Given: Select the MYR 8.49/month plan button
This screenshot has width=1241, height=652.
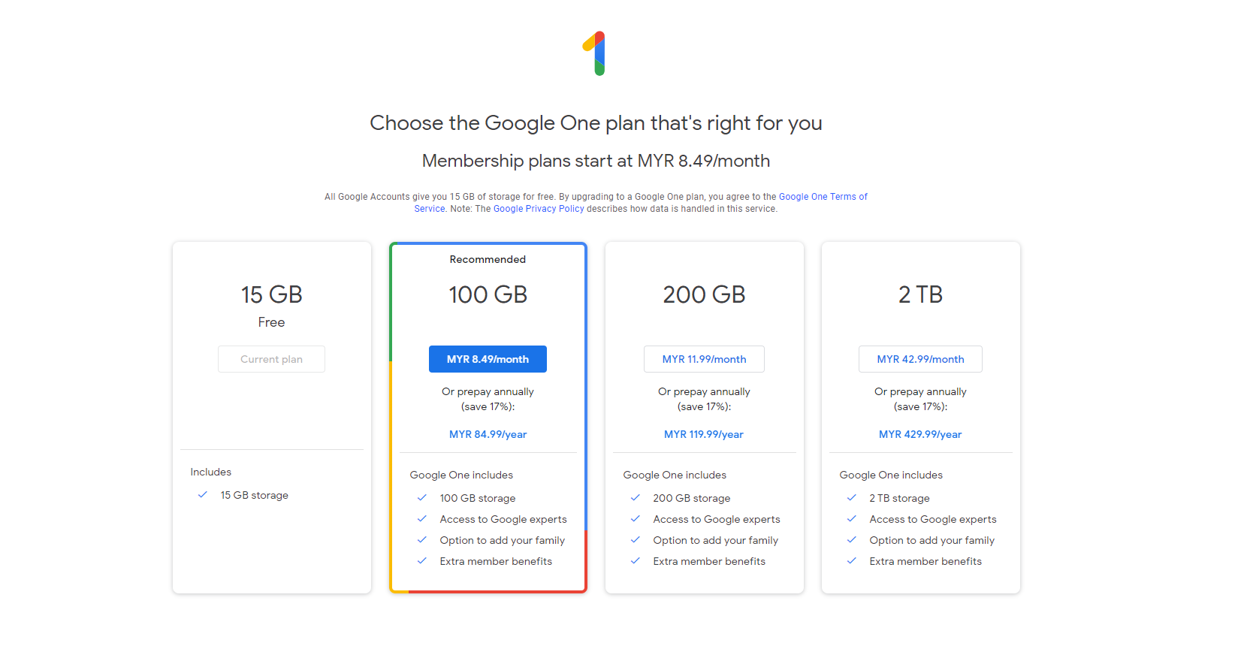Looking at the screenshot, I should coord(488,359).
